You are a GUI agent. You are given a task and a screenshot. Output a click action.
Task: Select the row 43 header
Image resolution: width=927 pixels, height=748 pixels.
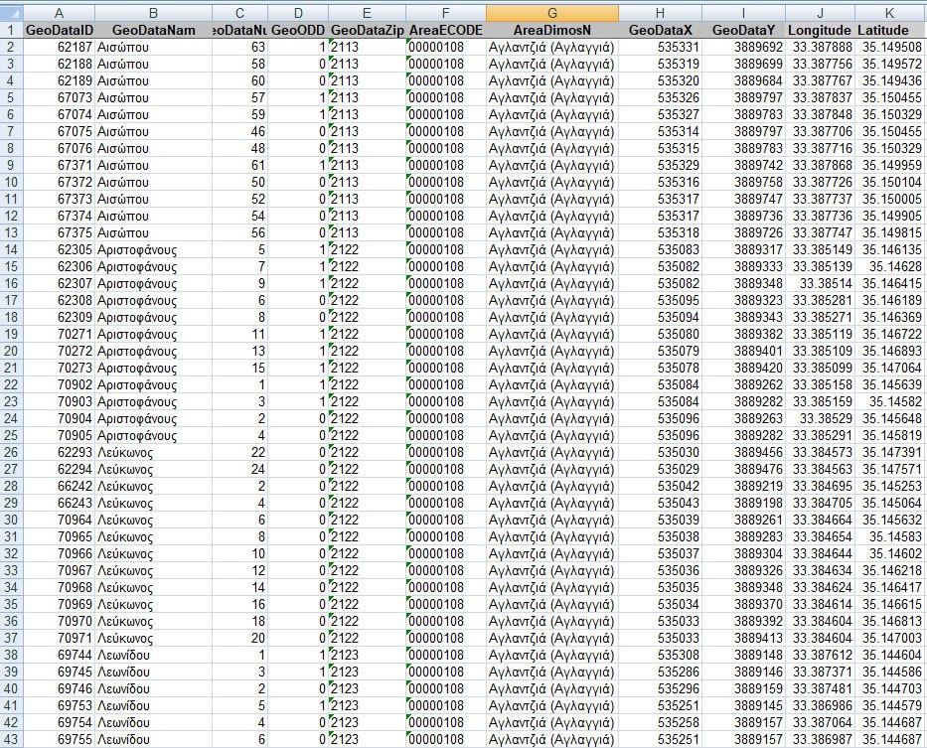tap(10, 739)
